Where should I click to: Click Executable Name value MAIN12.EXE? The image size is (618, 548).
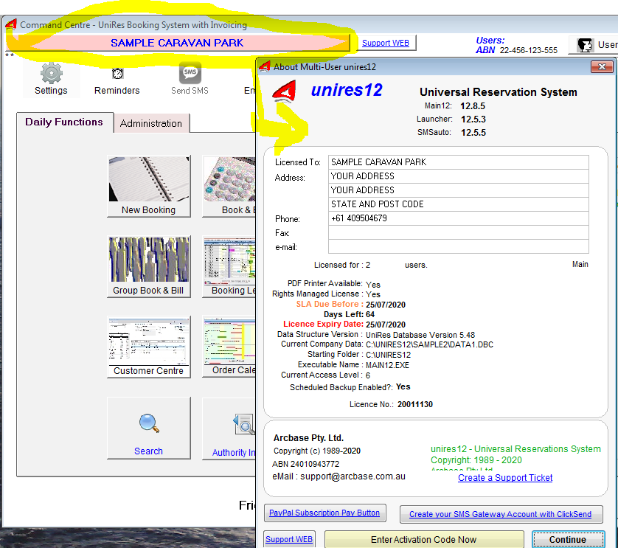pos(387,365)
